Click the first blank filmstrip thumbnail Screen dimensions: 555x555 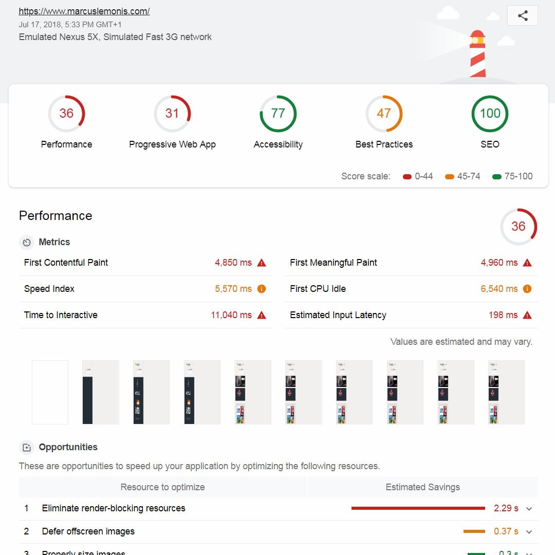tap(50, 392)
